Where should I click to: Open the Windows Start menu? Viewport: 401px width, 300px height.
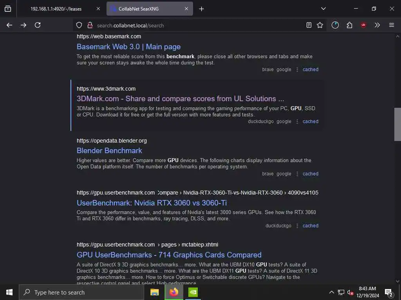(9, 292)
